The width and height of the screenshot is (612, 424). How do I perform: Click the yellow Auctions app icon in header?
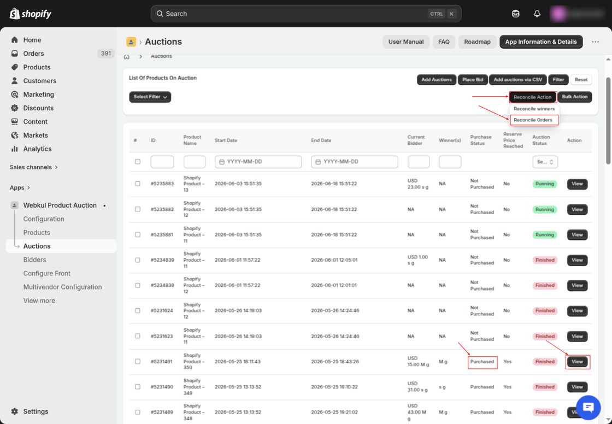[131, 42]
